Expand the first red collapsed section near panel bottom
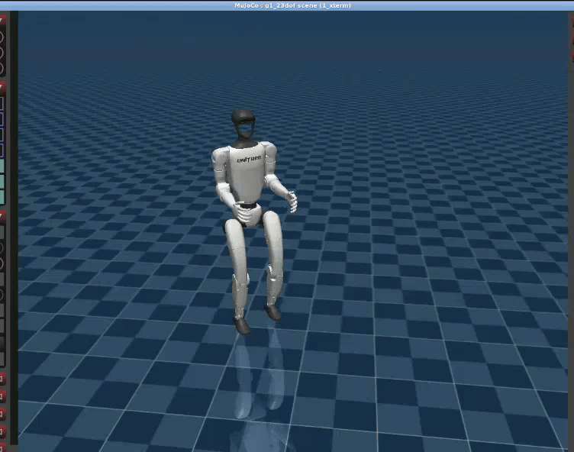574x452 pixels. coord(2,379)
